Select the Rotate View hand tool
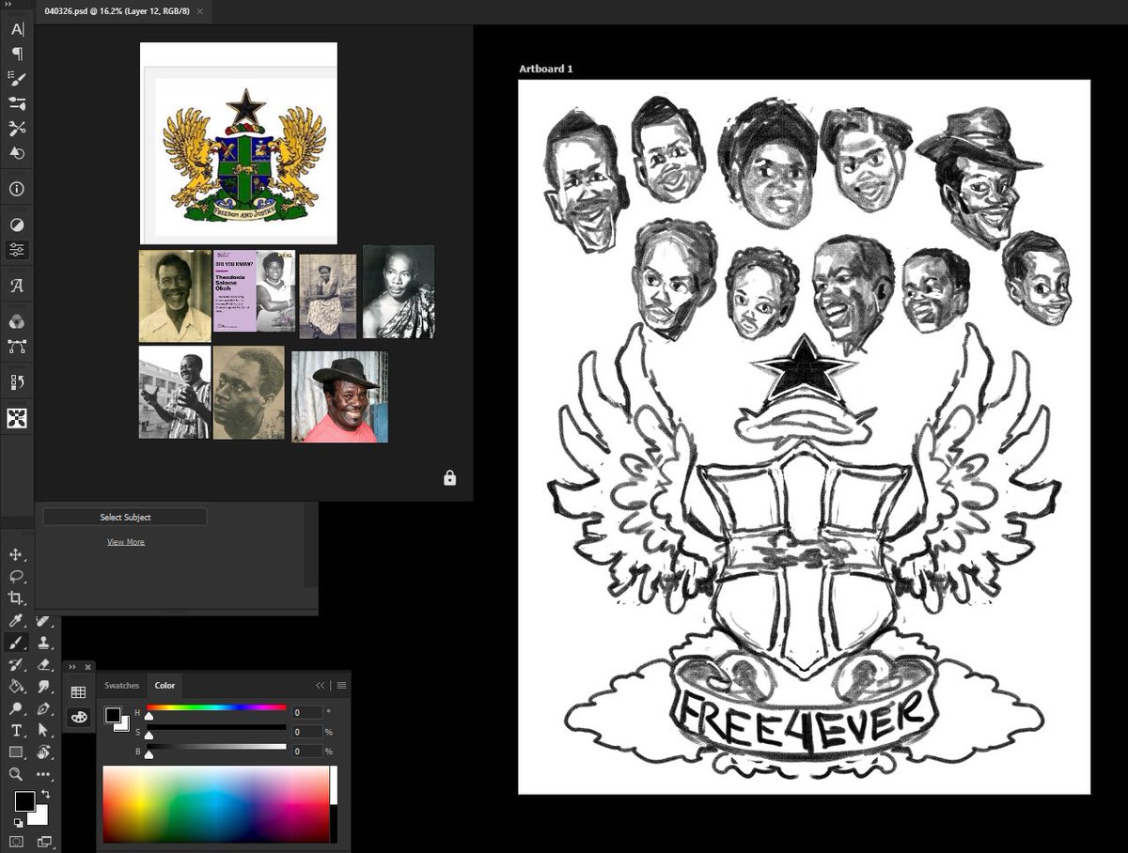Viewport: 1128px width, 853px height. (43, 752)
